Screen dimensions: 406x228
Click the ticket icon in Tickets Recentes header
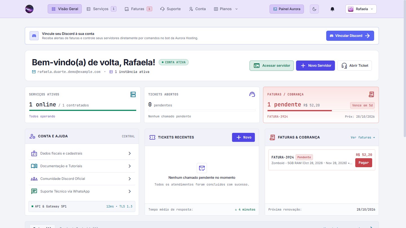pyautogui.click(x=152, y=137)
